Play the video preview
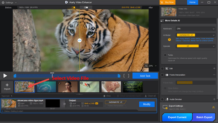Screen dimensions: 218x123 click(x=5, y=76)
